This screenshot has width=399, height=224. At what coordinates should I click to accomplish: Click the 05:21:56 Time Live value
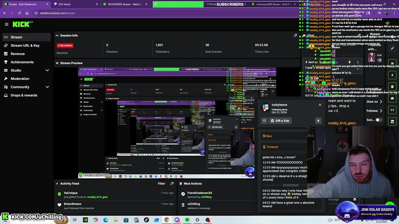[x=261, y=45]
